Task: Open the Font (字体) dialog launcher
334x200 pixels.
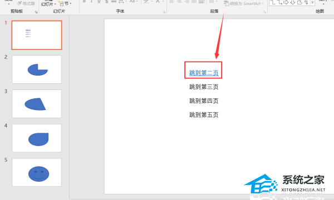Action: [x=164, y=12]
